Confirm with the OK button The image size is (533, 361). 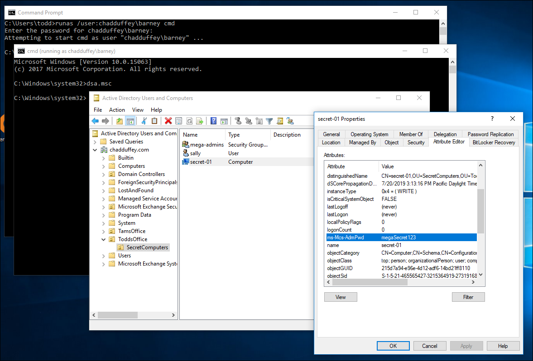click(x=393, y=346)
